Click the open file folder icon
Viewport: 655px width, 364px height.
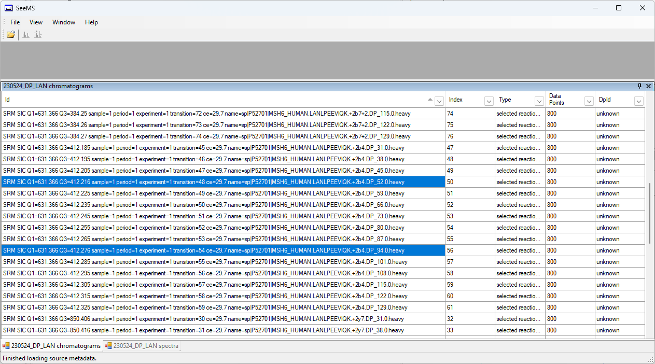pos(10,35)
